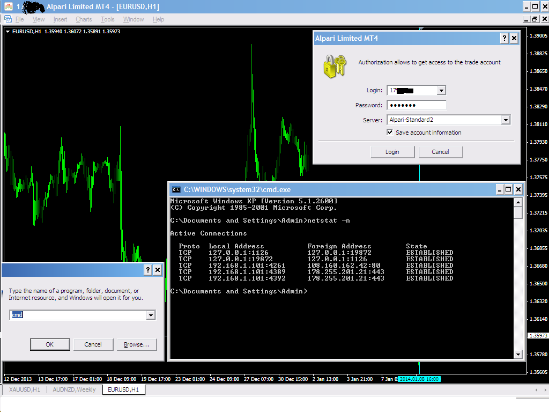
Task: Maximize the cmd.exe console window
Action: [x=508, y=190]
